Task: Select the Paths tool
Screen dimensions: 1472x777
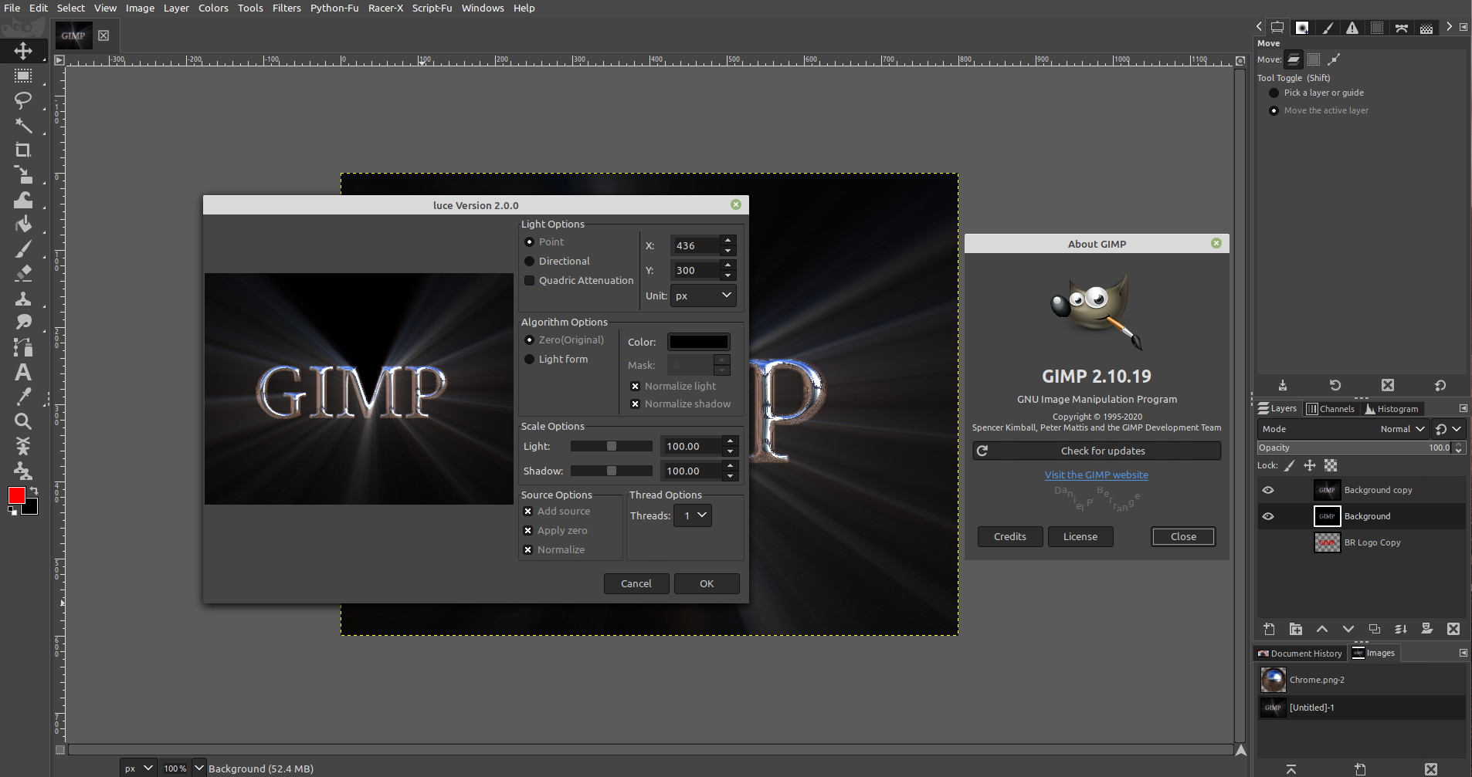Action: click(x=23, y=347)
